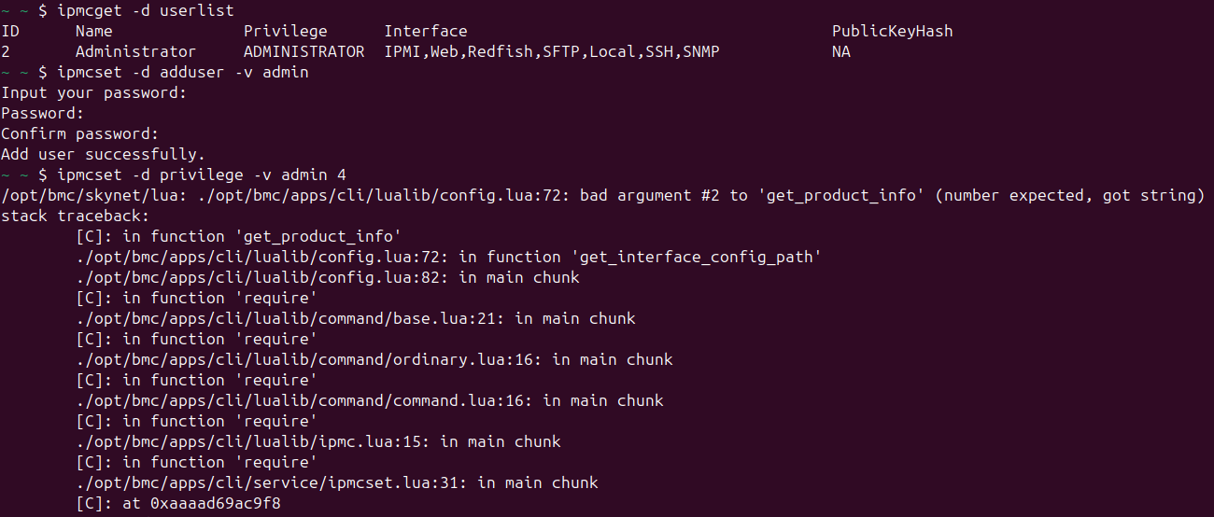Click the "ipmcset -d privilege -v admin 4" command

click(201, 175)
